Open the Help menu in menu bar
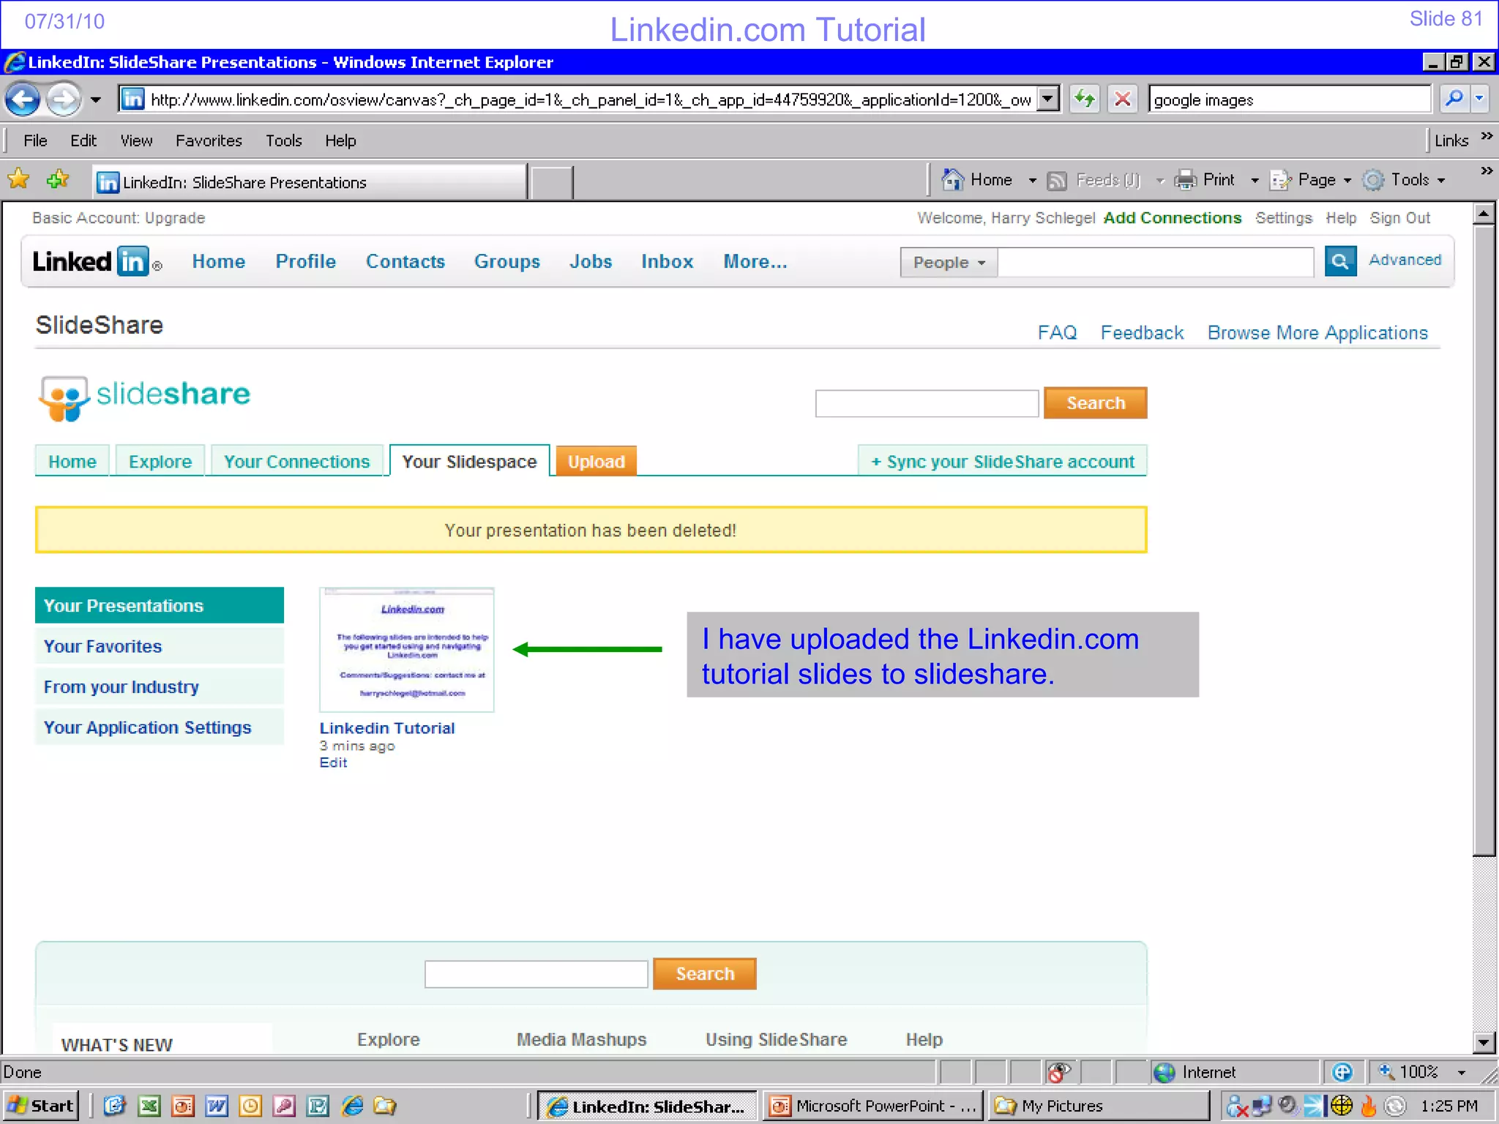The width and height of the screenshot is (1499, 1124). tap(340, 140)
